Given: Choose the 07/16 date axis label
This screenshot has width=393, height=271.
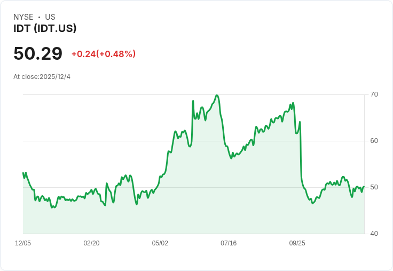Looking at the screenshot, I should pyautogui.click(x=229, y=243).
